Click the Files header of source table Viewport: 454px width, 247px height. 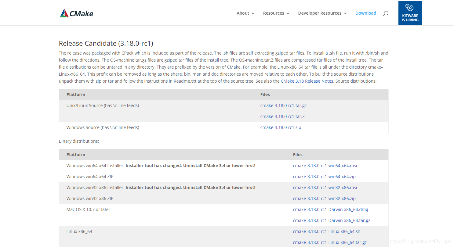click(x=265, y=95)
